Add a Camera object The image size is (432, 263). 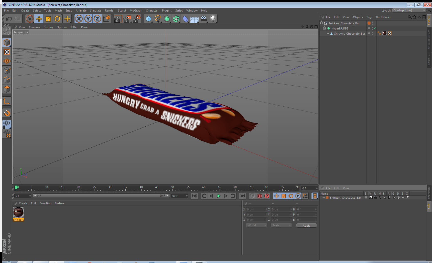point(204,19)
